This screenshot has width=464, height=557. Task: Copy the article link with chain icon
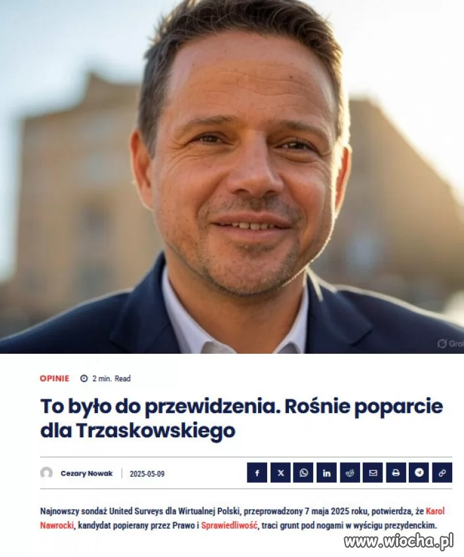pos(442,472)
